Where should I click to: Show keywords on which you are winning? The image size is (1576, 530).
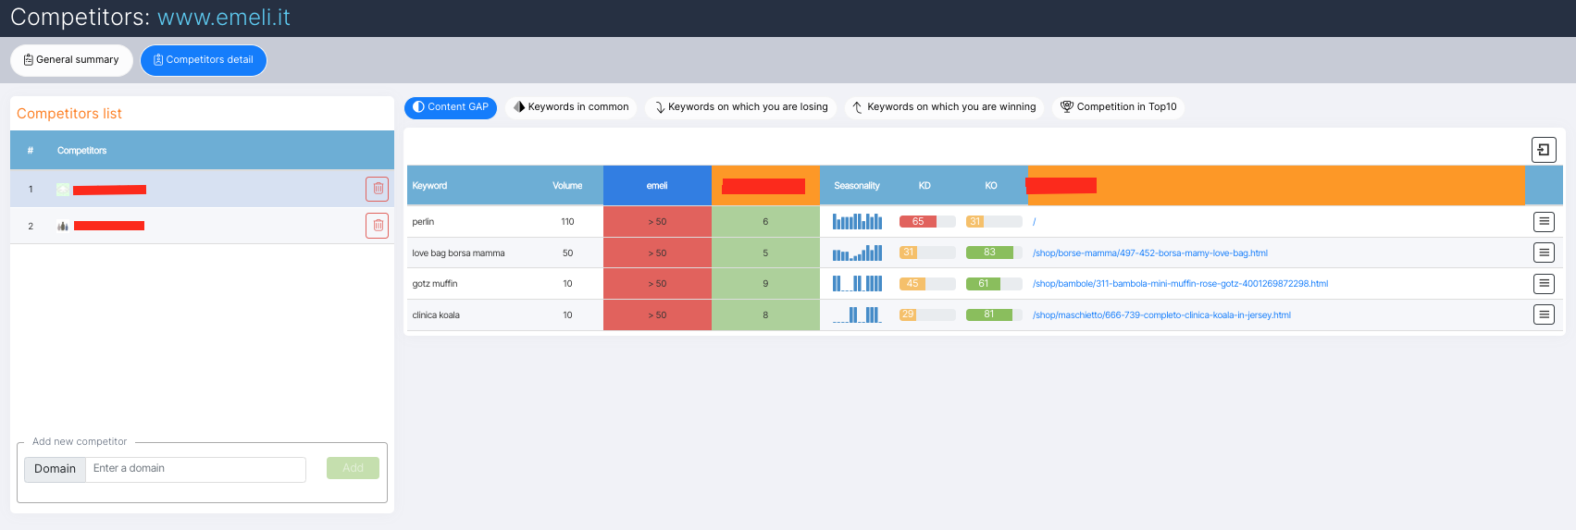944,107
